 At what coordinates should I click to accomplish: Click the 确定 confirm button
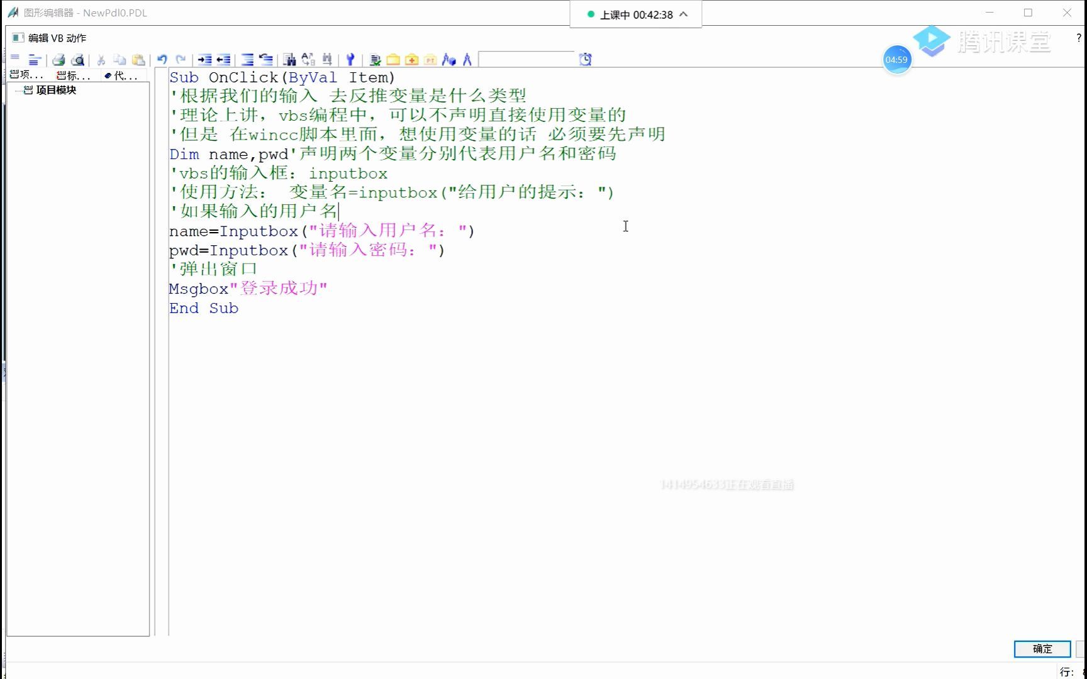coord(1042,649)
